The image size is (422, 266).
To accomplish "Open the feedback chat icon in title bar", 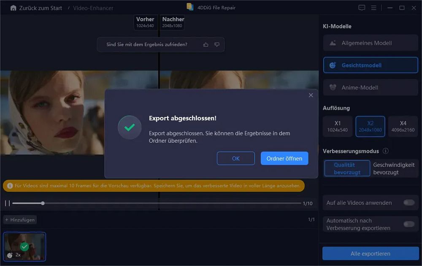I will click(362, 8).
